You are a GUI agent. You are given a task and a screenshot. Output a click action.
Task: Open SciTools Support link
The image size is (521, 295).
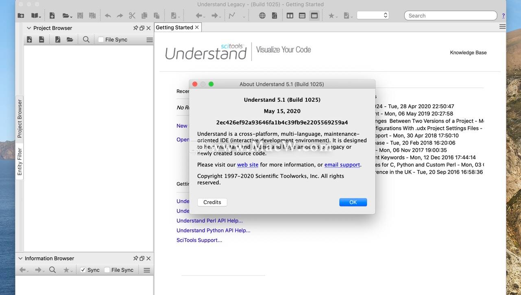click(199, 240)
